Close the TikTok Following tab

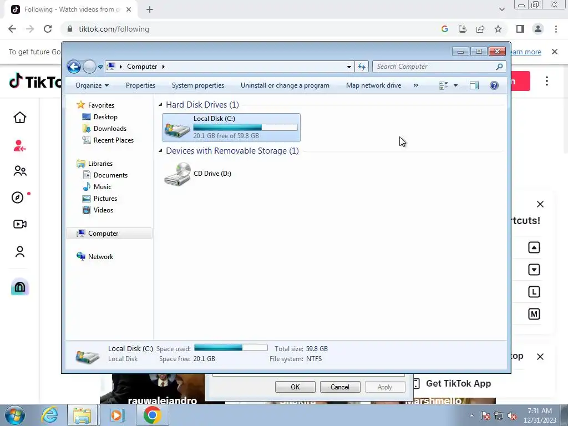pyautogui.click(x=129, y=9)
